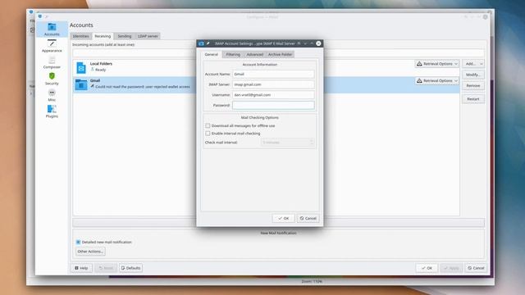Open the Security shield section
Screen dimensions: 525x295
point(52,79)
